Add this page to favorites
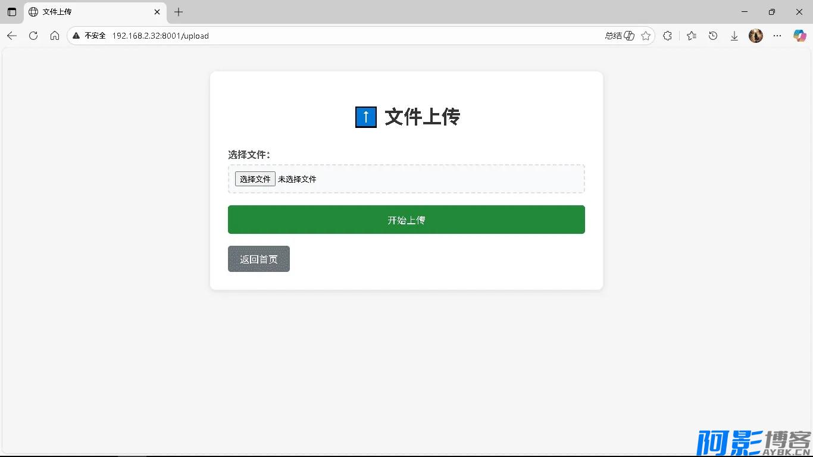This screenshot has height=457, width=813. point(646,36)
